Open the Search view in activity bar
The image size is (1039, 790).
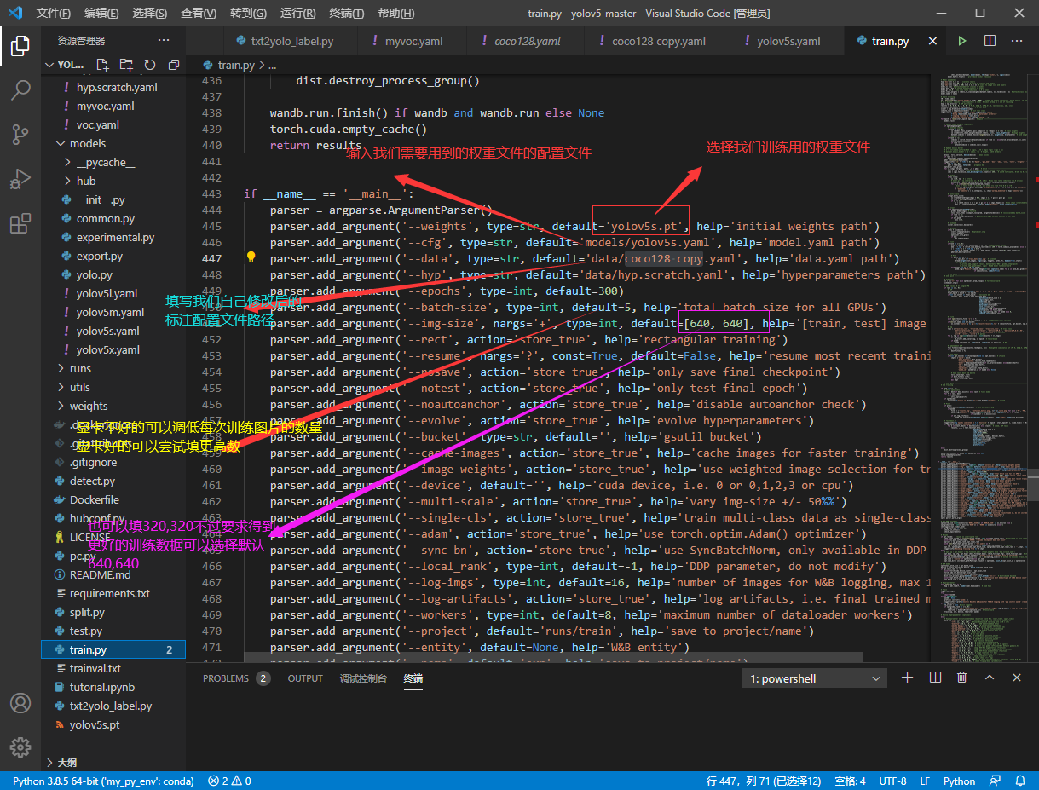pyautogui.click(x=20, y=89)
